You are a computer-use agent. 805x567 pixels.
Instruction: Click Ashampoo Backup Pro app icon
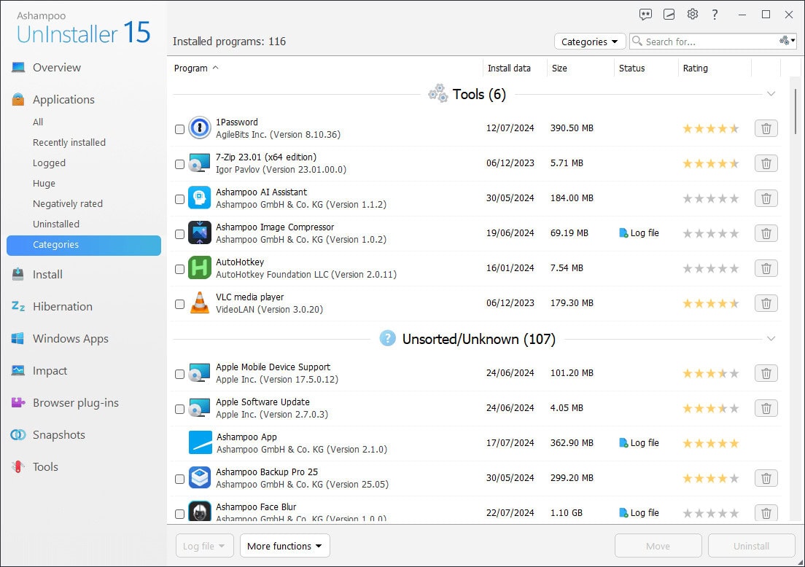[x=200, y=477]
